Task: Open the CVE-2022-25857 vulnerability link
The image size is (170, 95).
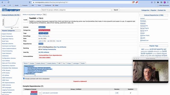Action: point(45,58)
